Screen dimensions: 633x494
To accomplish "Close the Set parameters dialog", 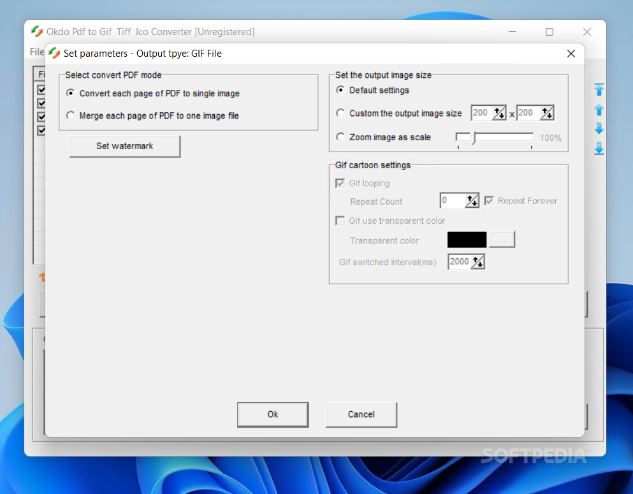I will 571,54.
